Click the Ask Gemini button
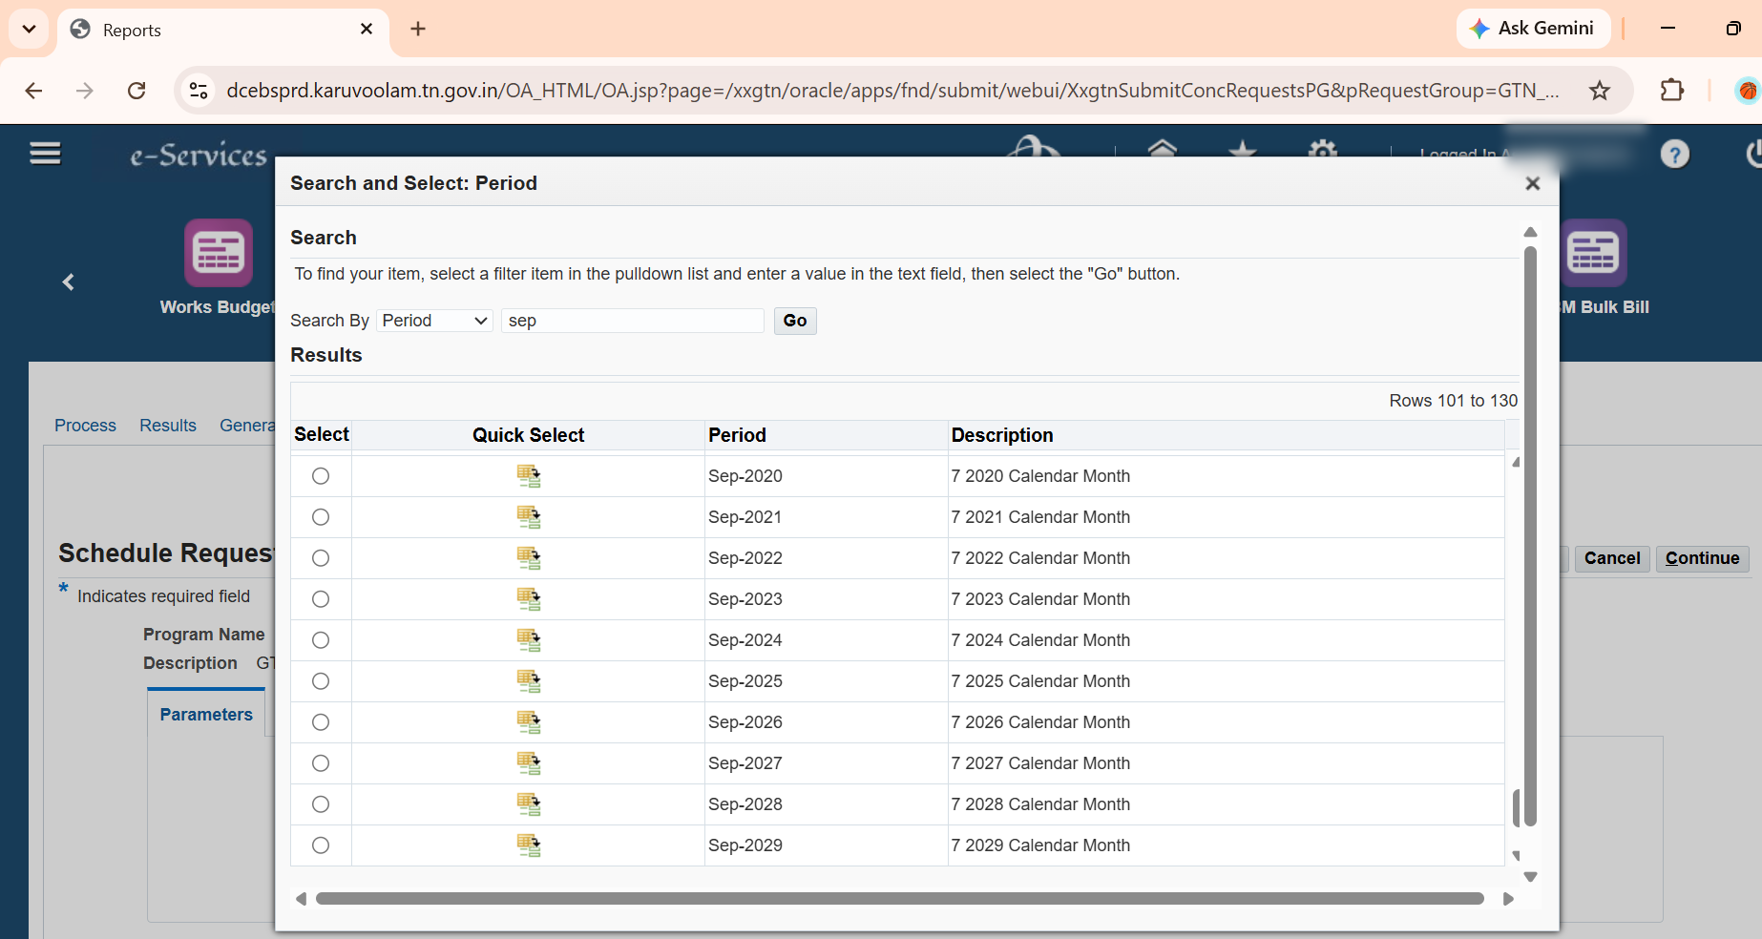Image resolution: width=1762 pixels, height=939 pixels. coord(1533,29)
